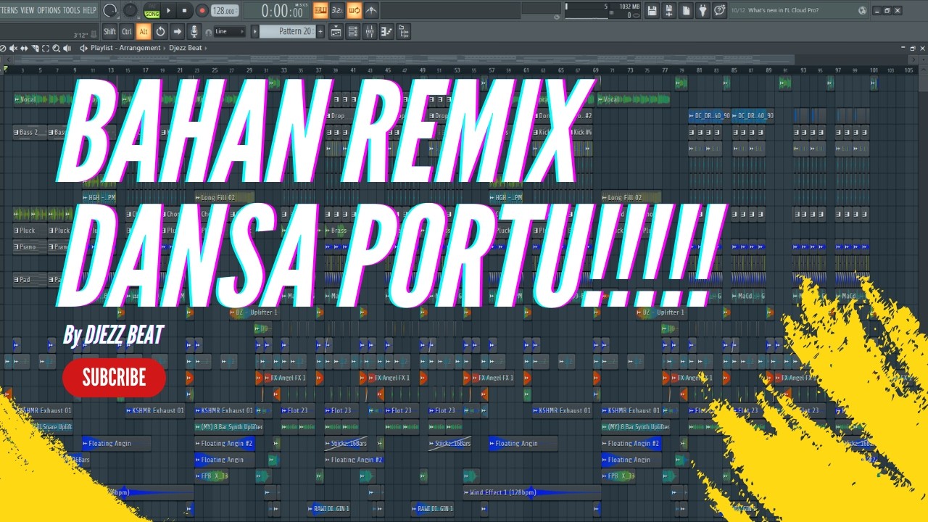Open the Browser tree icon

click(x=403, y=32)
